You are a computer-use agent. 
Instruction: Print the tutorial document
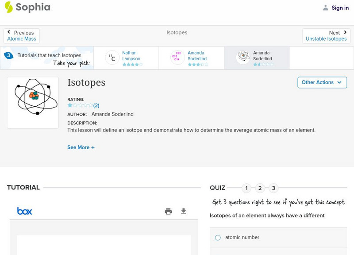tap(168, 211)
